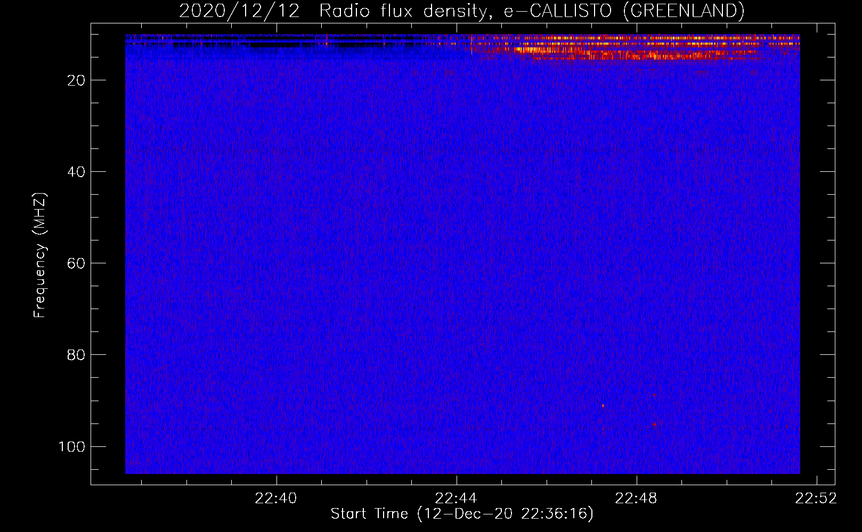Image resolution: width=862 pixels, height=532 pixels.
Task: Click the 22:52 time tick label
Action: click(x=816, y=498)
